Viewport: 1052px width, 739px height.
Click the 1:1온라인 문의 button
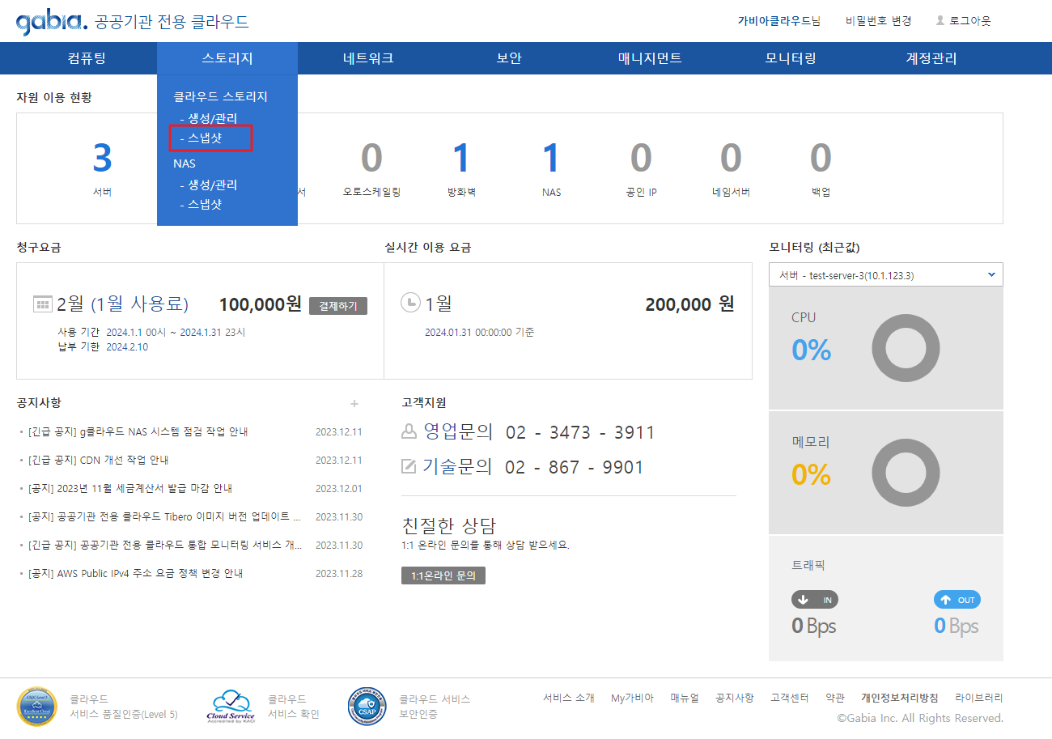(443, 575)
